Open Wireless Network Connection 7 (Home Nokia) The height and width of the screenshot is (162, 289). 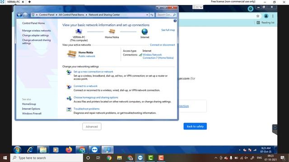tap(158, 56)
